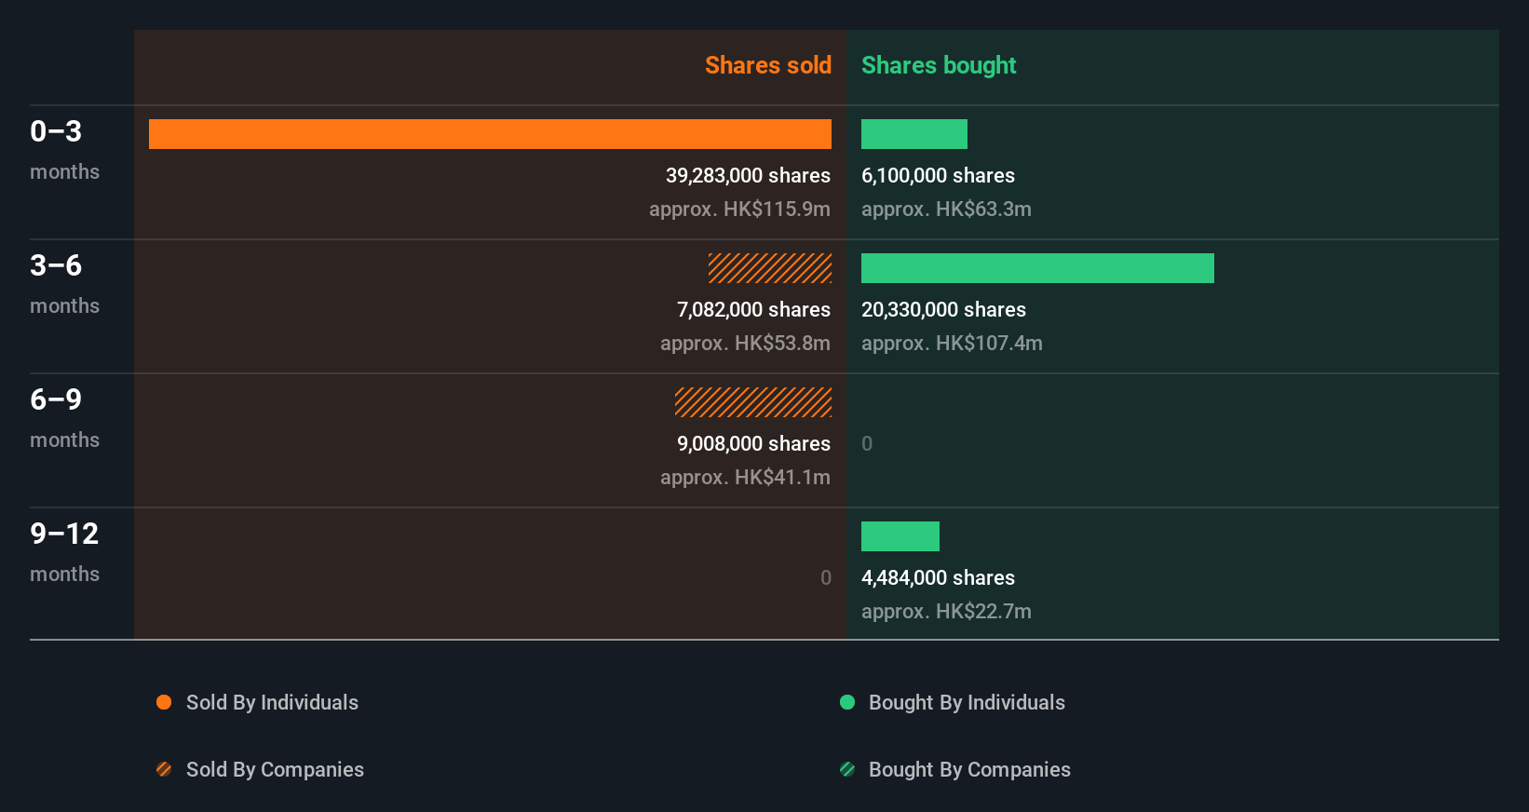Click the green 9–12 months bought bar
Screen dimensions: 1529x812
point(900,536)
